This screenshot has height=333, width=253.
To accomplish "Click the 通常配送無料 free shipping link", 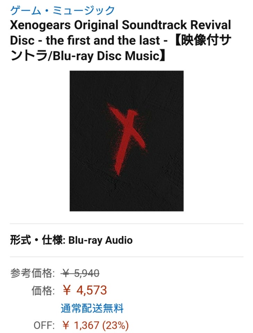I will (92, 308).
